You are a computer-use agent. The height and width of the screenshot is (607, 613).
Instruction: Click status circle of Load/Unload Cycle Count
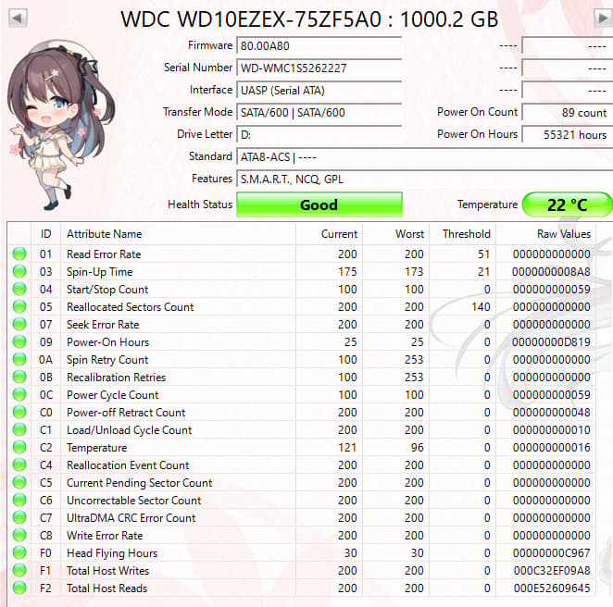pos(19,429)
